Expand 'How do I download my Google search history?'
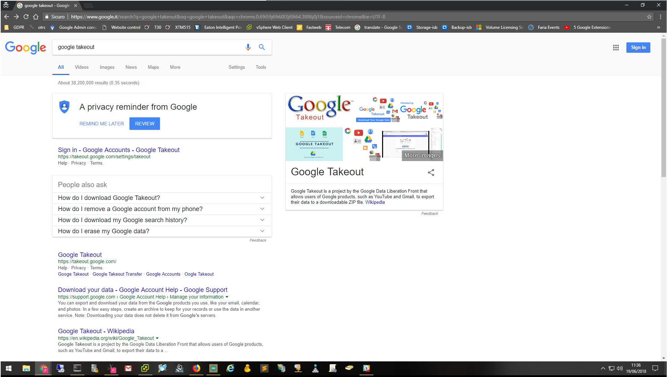The image size is (667, 377). [x=162, y=220]
